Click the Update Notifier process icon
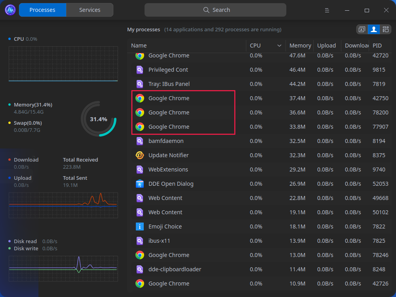Screen dimensions: 396x297 point(139,155)
